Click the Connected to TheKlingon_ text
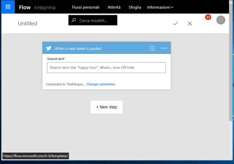This screenshot has height=164, width=234. point(65,84)
